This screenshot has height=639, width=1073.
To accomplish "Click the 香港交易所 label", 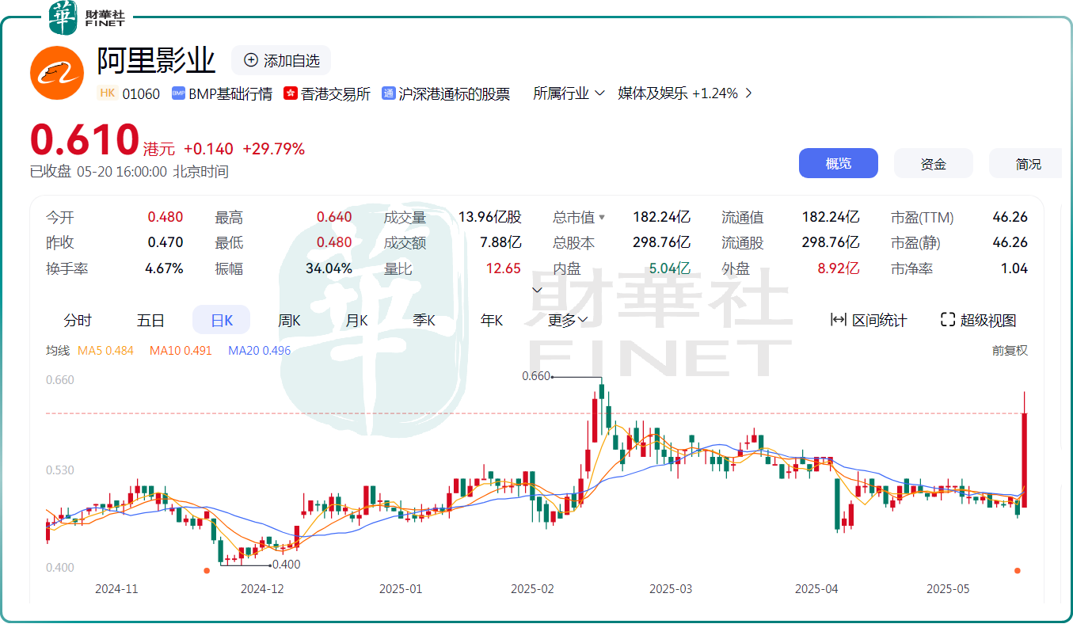I will [336, 93].
